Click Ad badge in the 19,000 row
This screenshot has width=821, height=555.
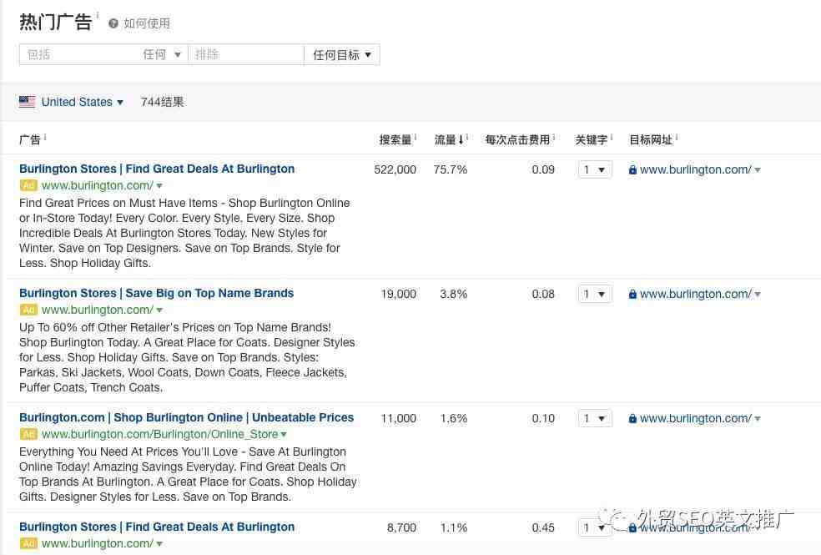click(28, 310)
